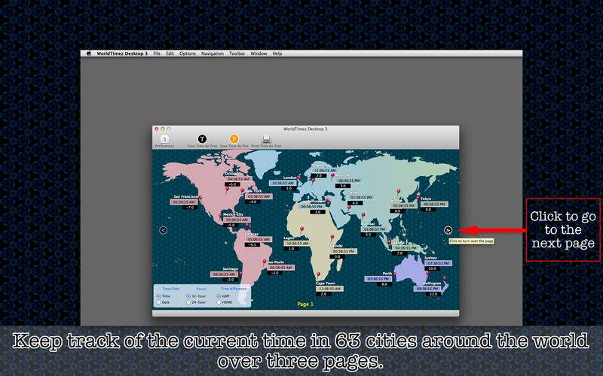The image size is (603, 376).
Task: Click the -7.0 offset under San Francisco
Action: click(x=190, y=208)
